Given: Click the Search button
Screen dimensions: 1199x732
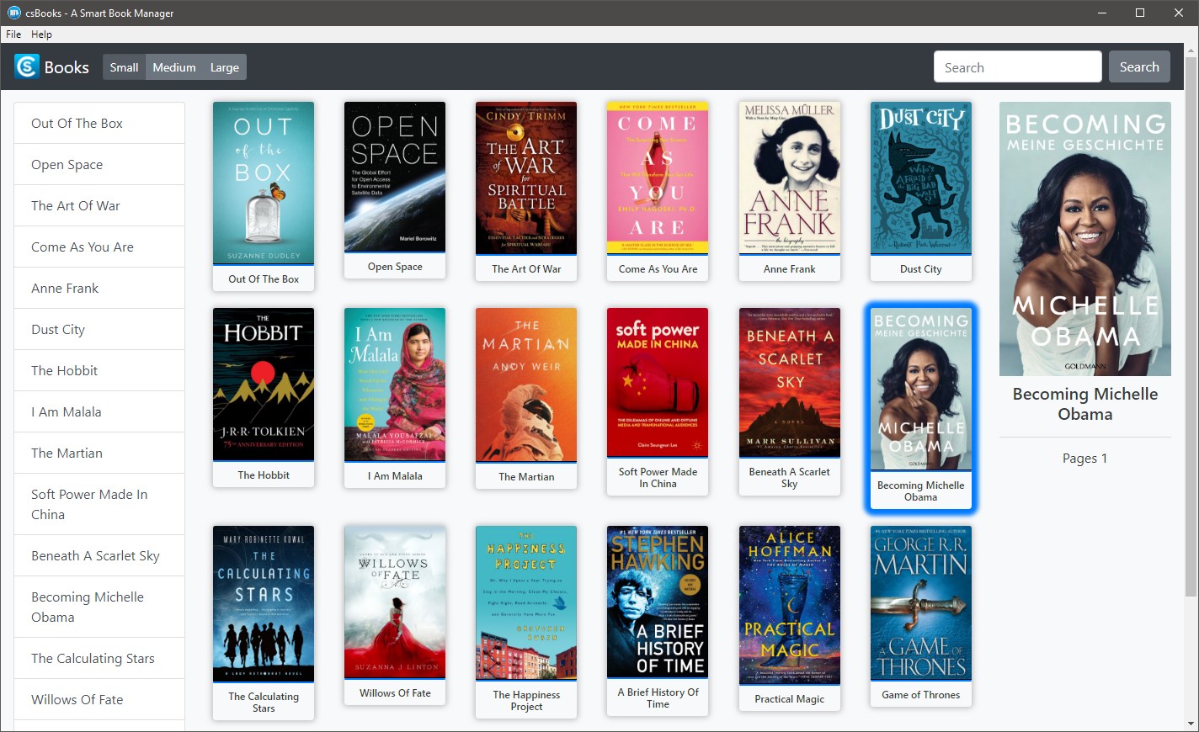Looking at the screenshot, I should pyautogui.click(x=1139, y=67).
